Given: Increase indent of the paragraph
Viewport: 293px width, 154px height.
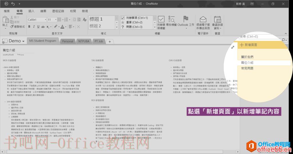Looking at the screenshot, I should [x=79, y=20].
